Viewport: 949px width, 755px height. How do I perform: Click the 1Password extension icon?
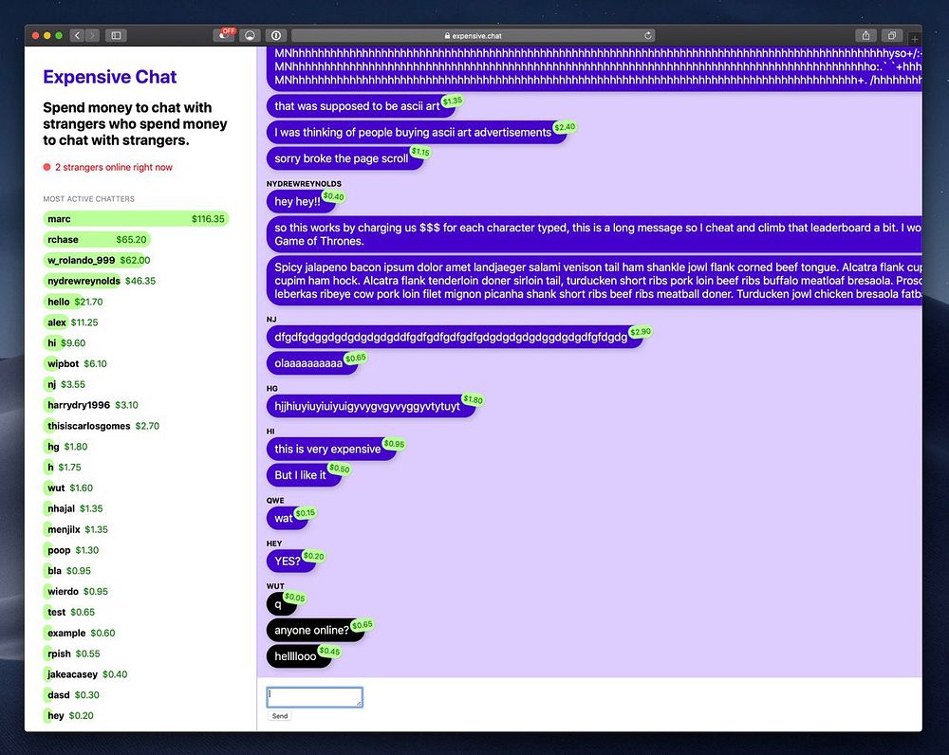(x=276, y=36)
